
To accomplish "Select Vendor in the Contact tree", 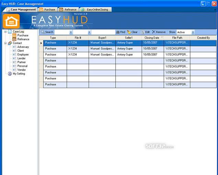I will pos(21,70).
